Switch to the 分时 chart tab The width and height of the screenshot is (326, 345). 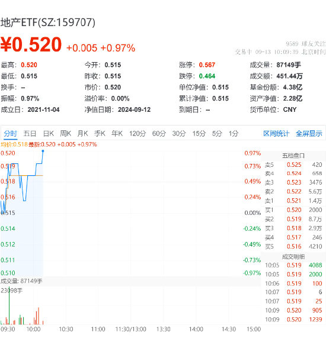pos(10,133)
